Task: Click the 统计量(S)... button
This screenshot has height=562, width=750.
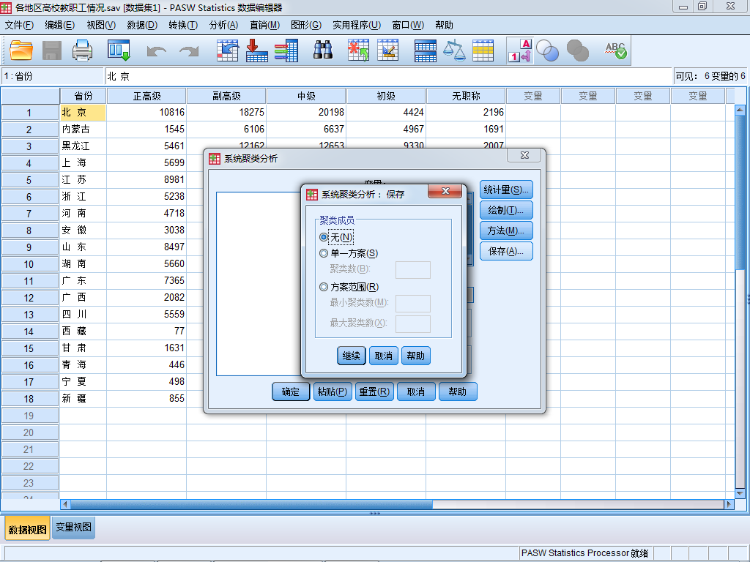Action: (506, 190)
